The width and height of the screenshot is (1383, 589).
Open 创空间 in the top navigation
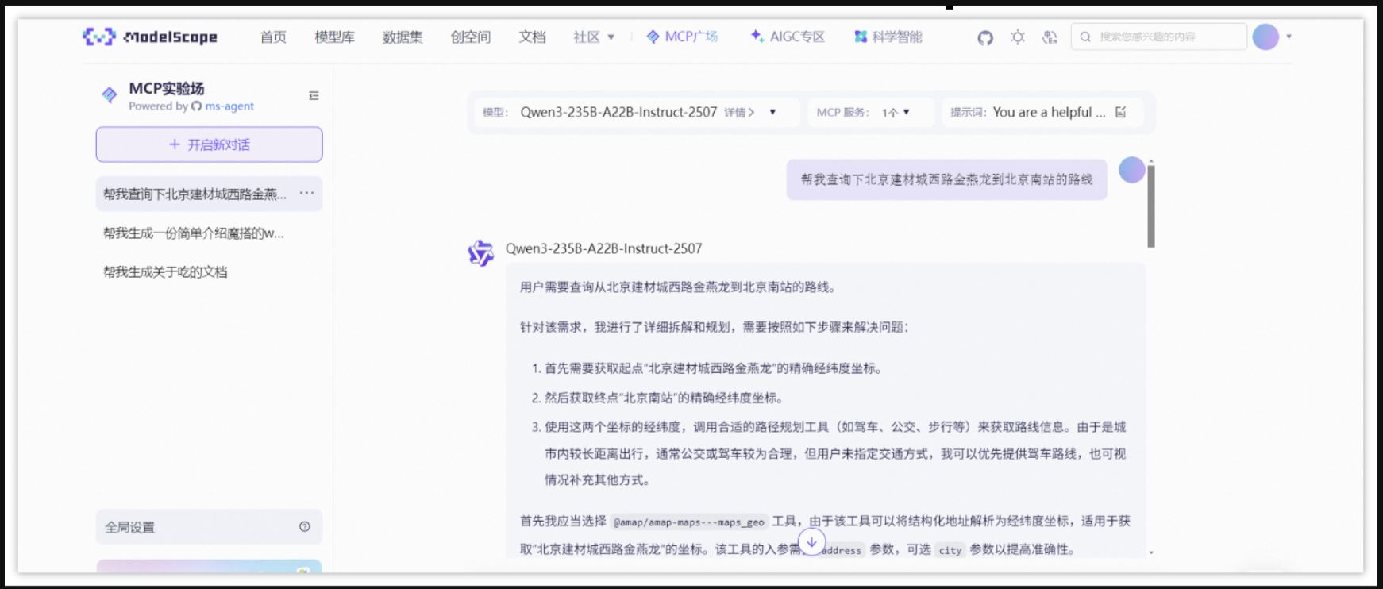coord(471,37)
